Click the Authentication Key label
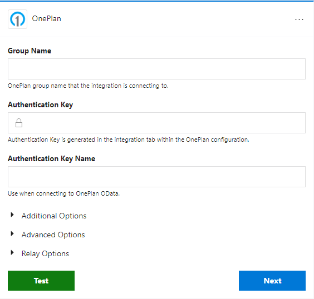This screenshot has width=314, height=299. [x=40, y=104]
